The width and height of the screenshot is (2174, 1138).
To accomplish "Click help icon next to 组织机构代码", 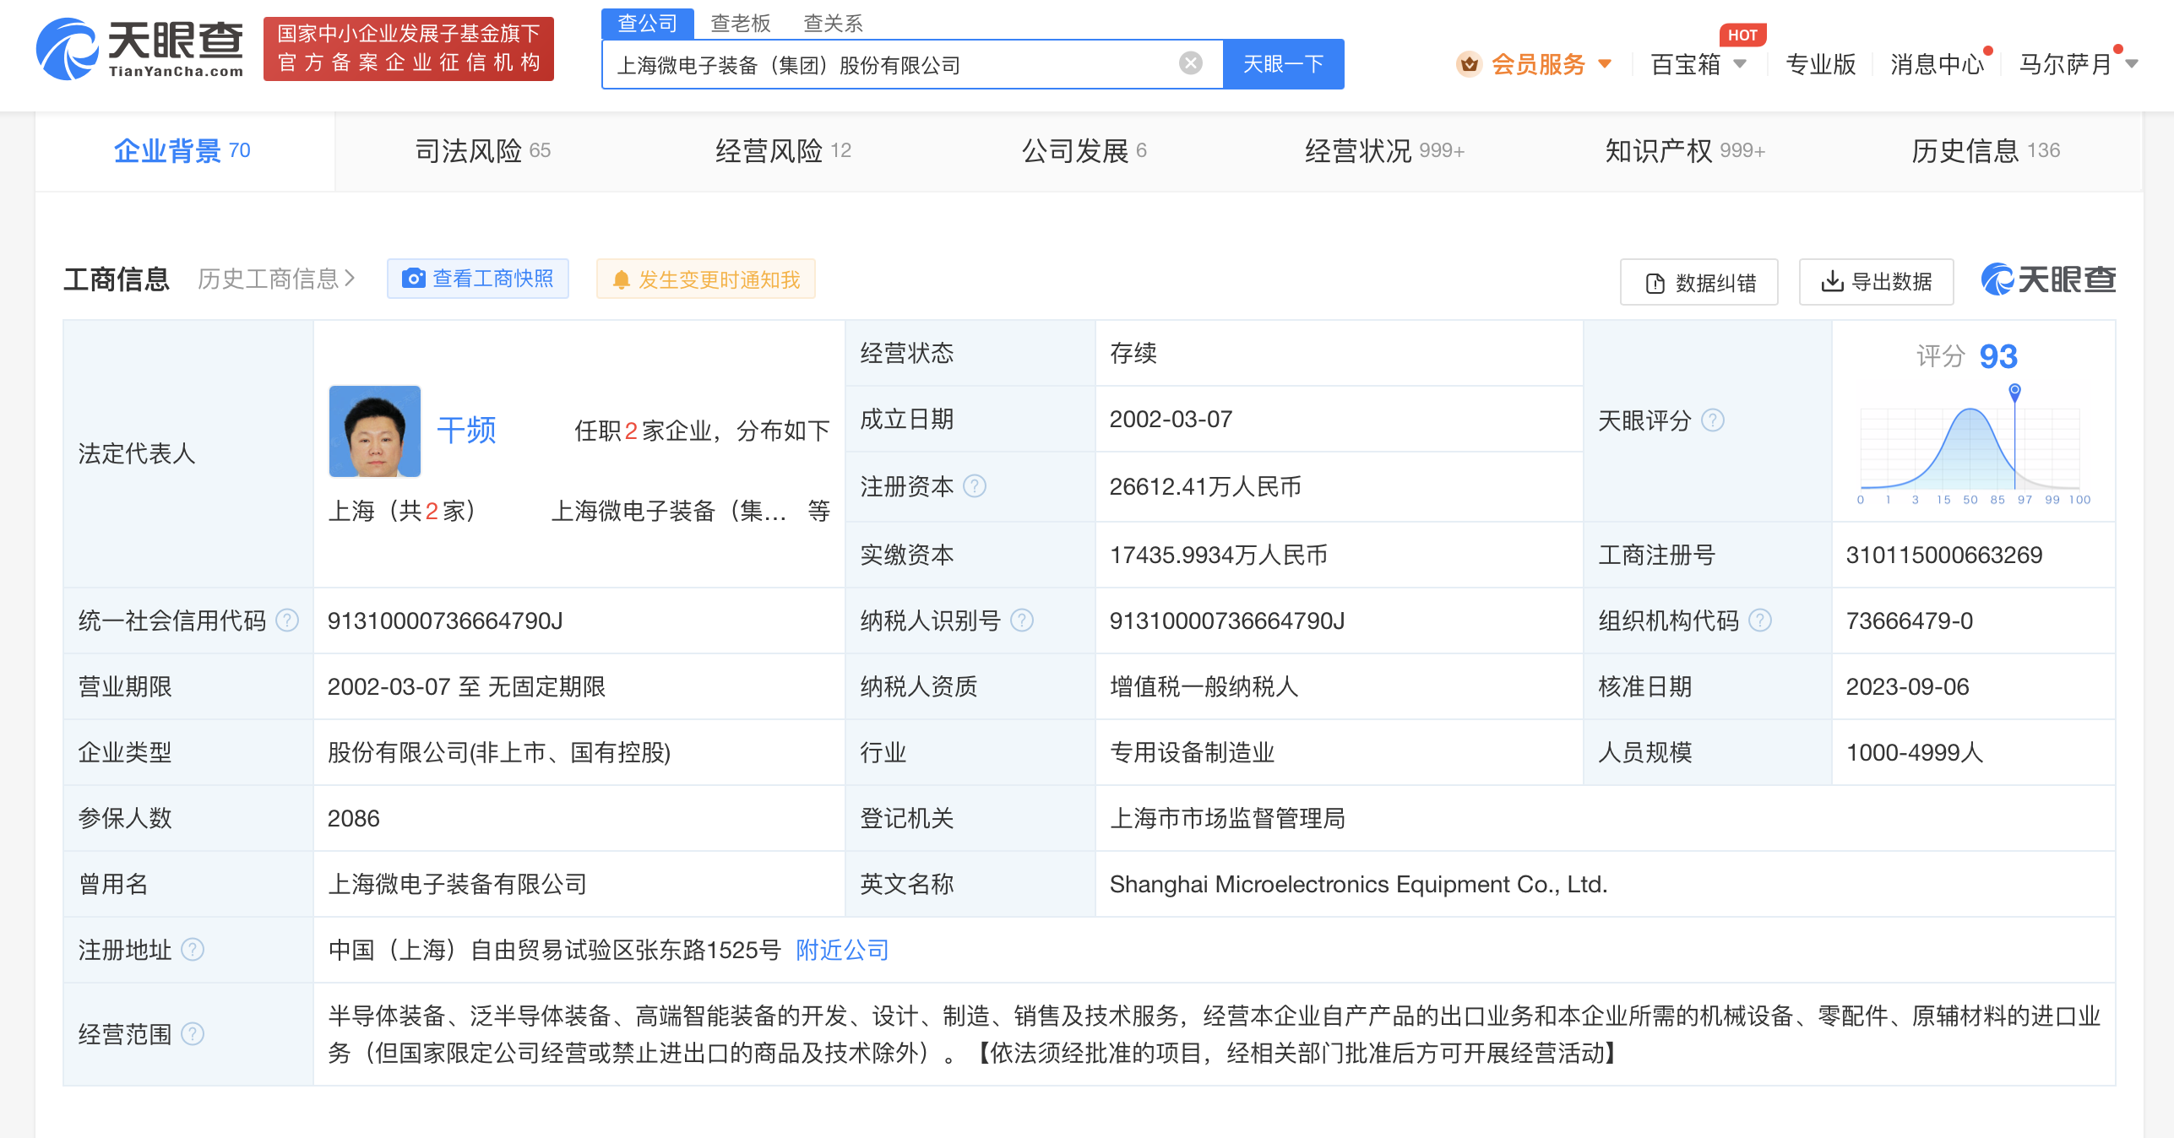I will (x=1760, y=620).
